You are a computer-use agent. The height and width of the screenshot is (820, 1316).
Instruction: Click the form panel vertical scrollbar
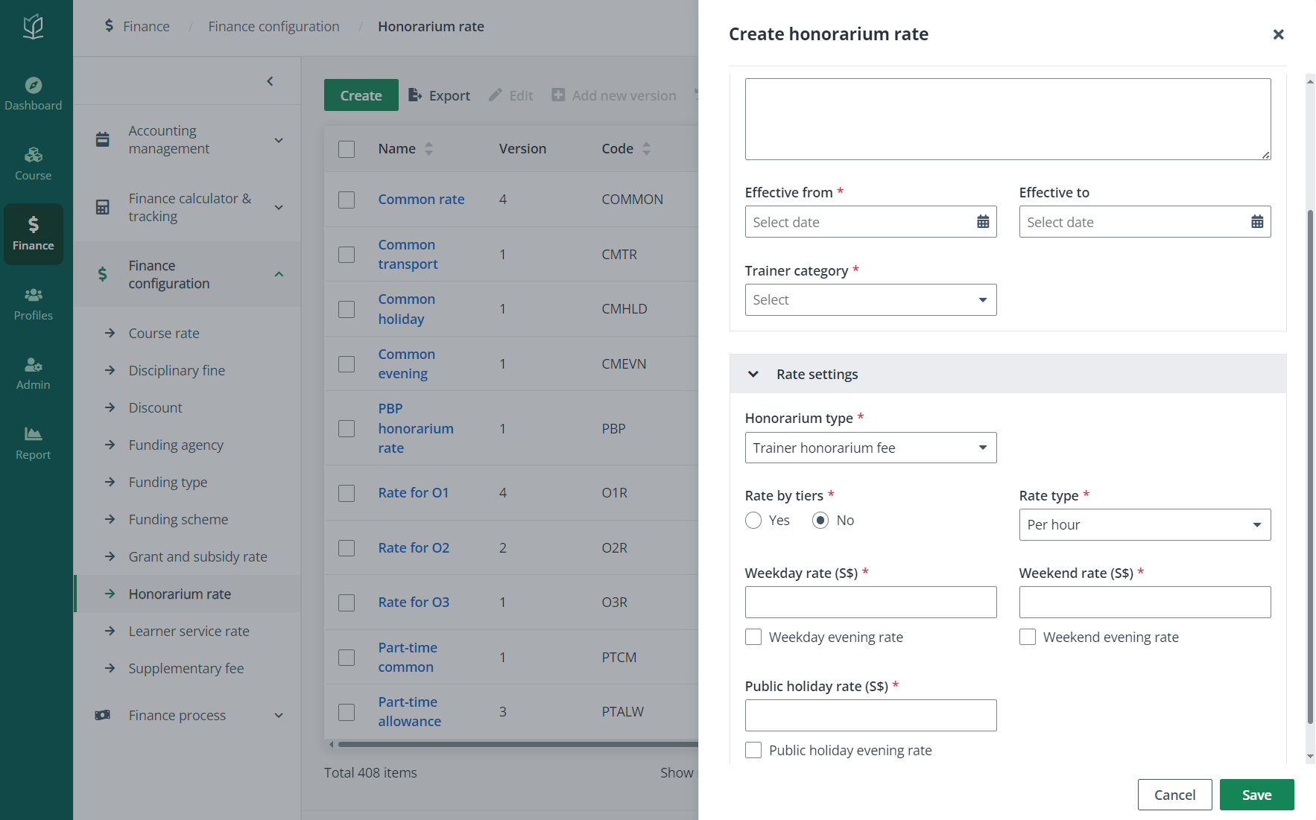(1310, 467)
